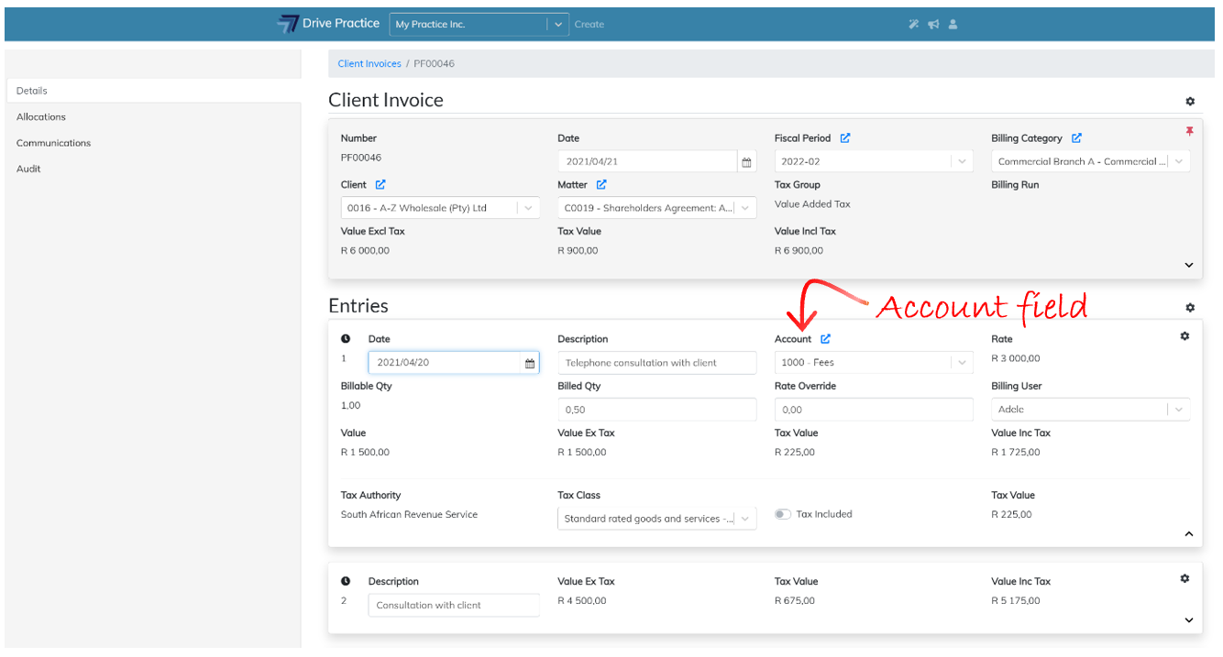Expand the Account 1000 - Fees dropdown
Screen dimensions: 1223x657
coord(962,363)
